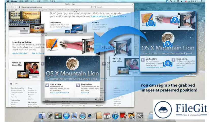
Task: Click the Education footer heading
Action: tap(100, 106)
